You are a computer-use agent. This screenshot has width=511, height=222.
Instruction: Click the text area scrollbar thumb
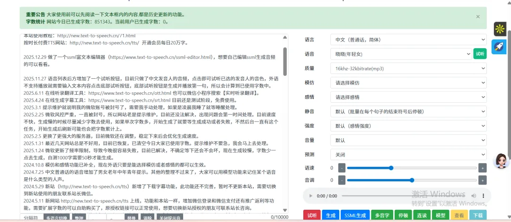(x=285, y=62)
